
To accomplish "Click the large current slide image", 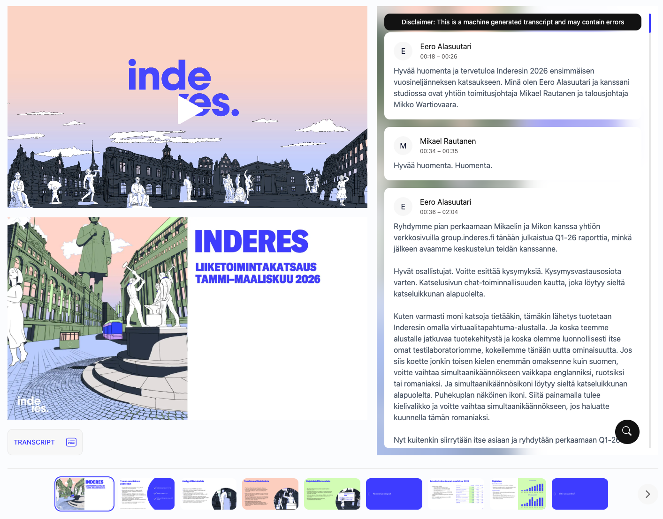I will pos(187,319).
